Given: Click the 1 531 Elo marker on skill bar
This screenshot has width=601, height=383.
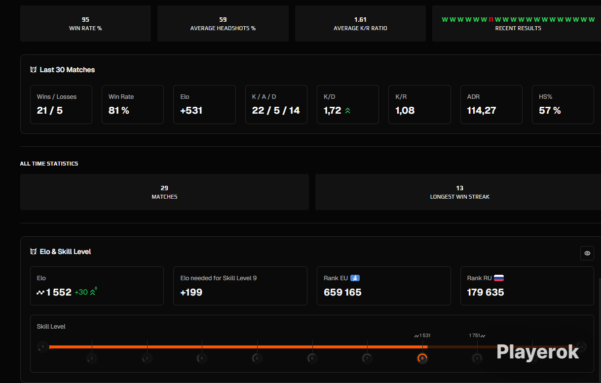Looking at the screenshot, I should pyautogui.click(x=422, y=336).
